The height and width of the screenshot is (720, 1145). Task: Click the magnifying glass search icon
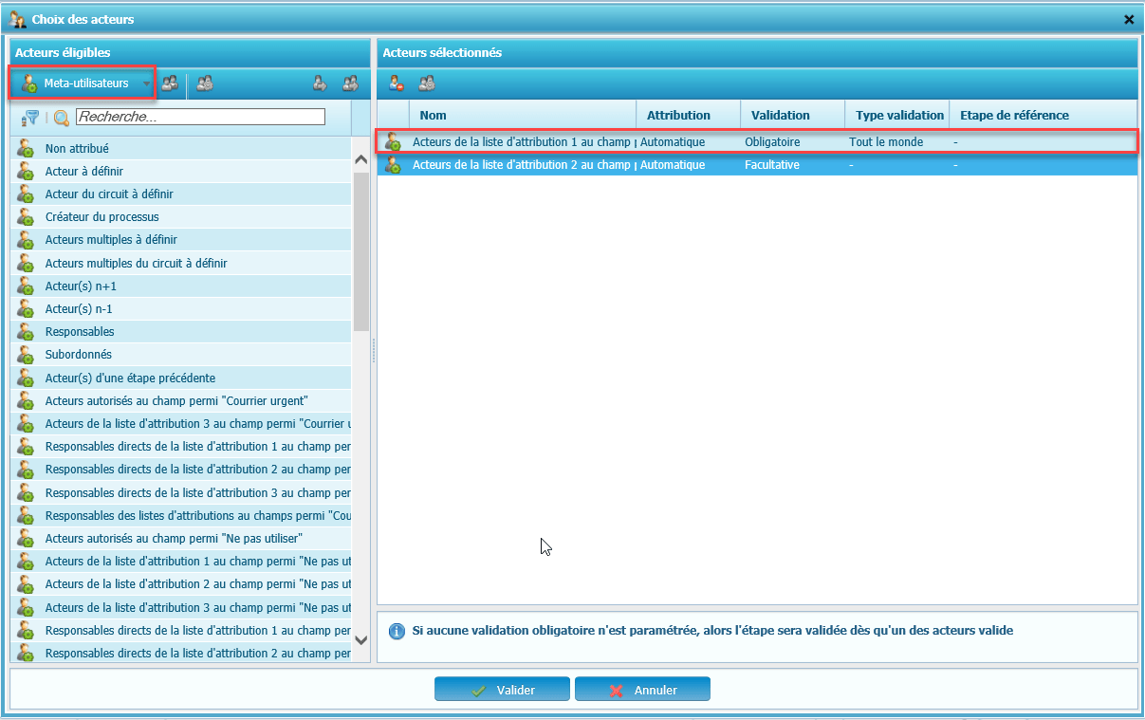(62, 118)
